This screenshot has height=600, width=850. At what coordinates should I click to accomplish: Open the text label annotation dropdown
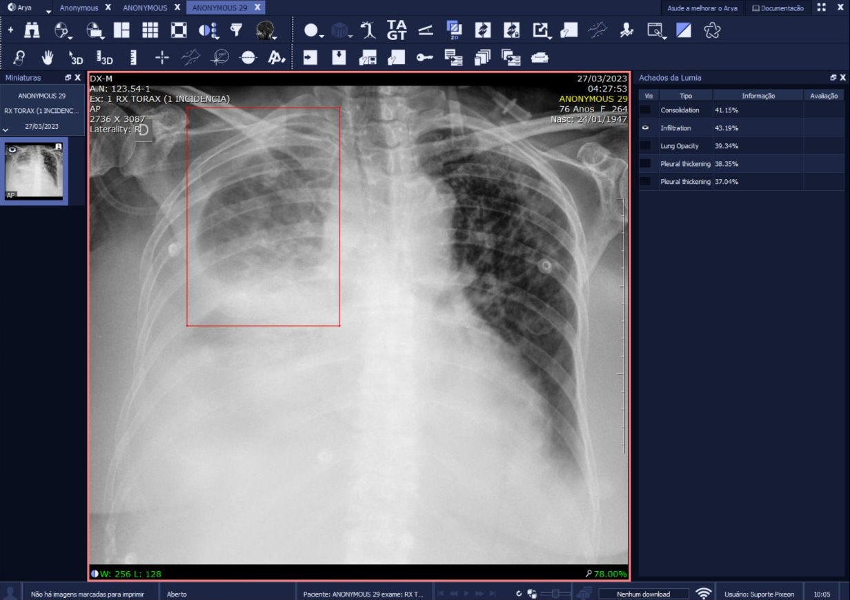(277, 57)
